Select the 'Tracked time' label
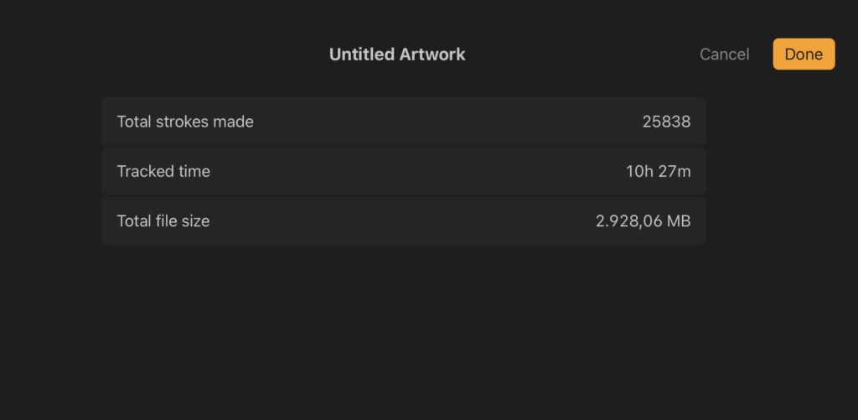 coord(163,171)
